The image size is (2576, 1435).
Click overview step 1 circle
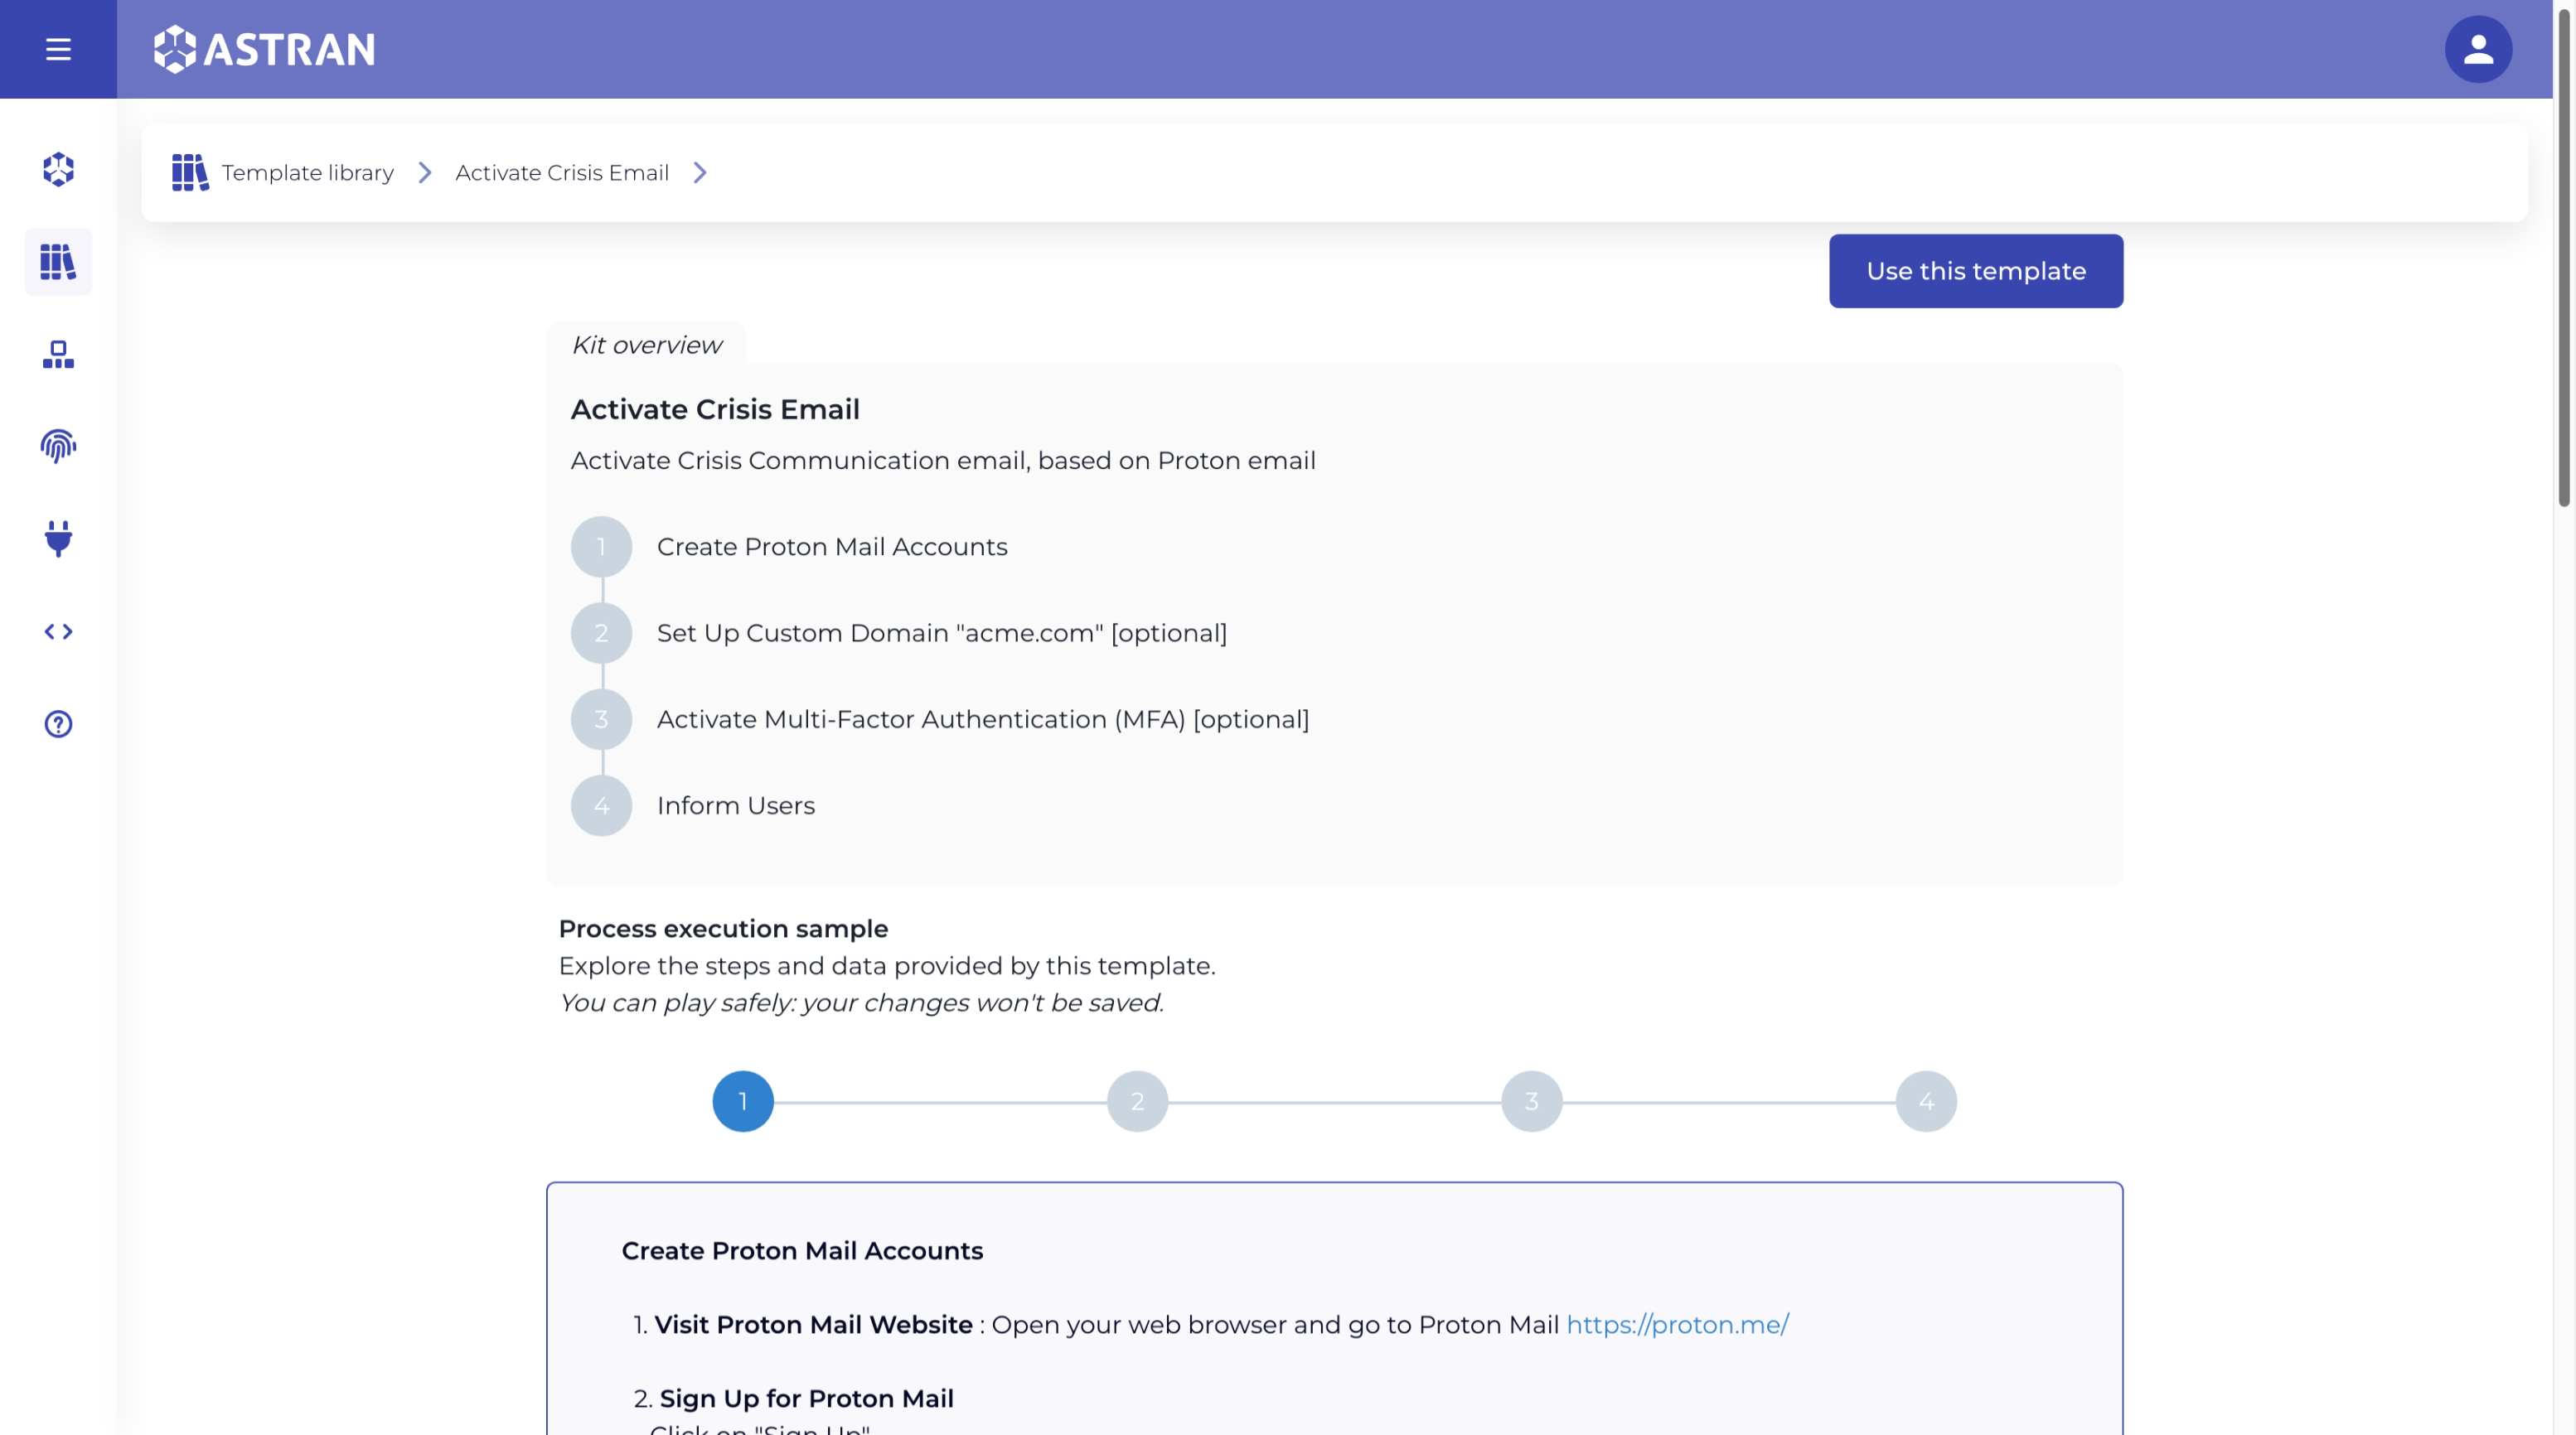click(601, 547)
